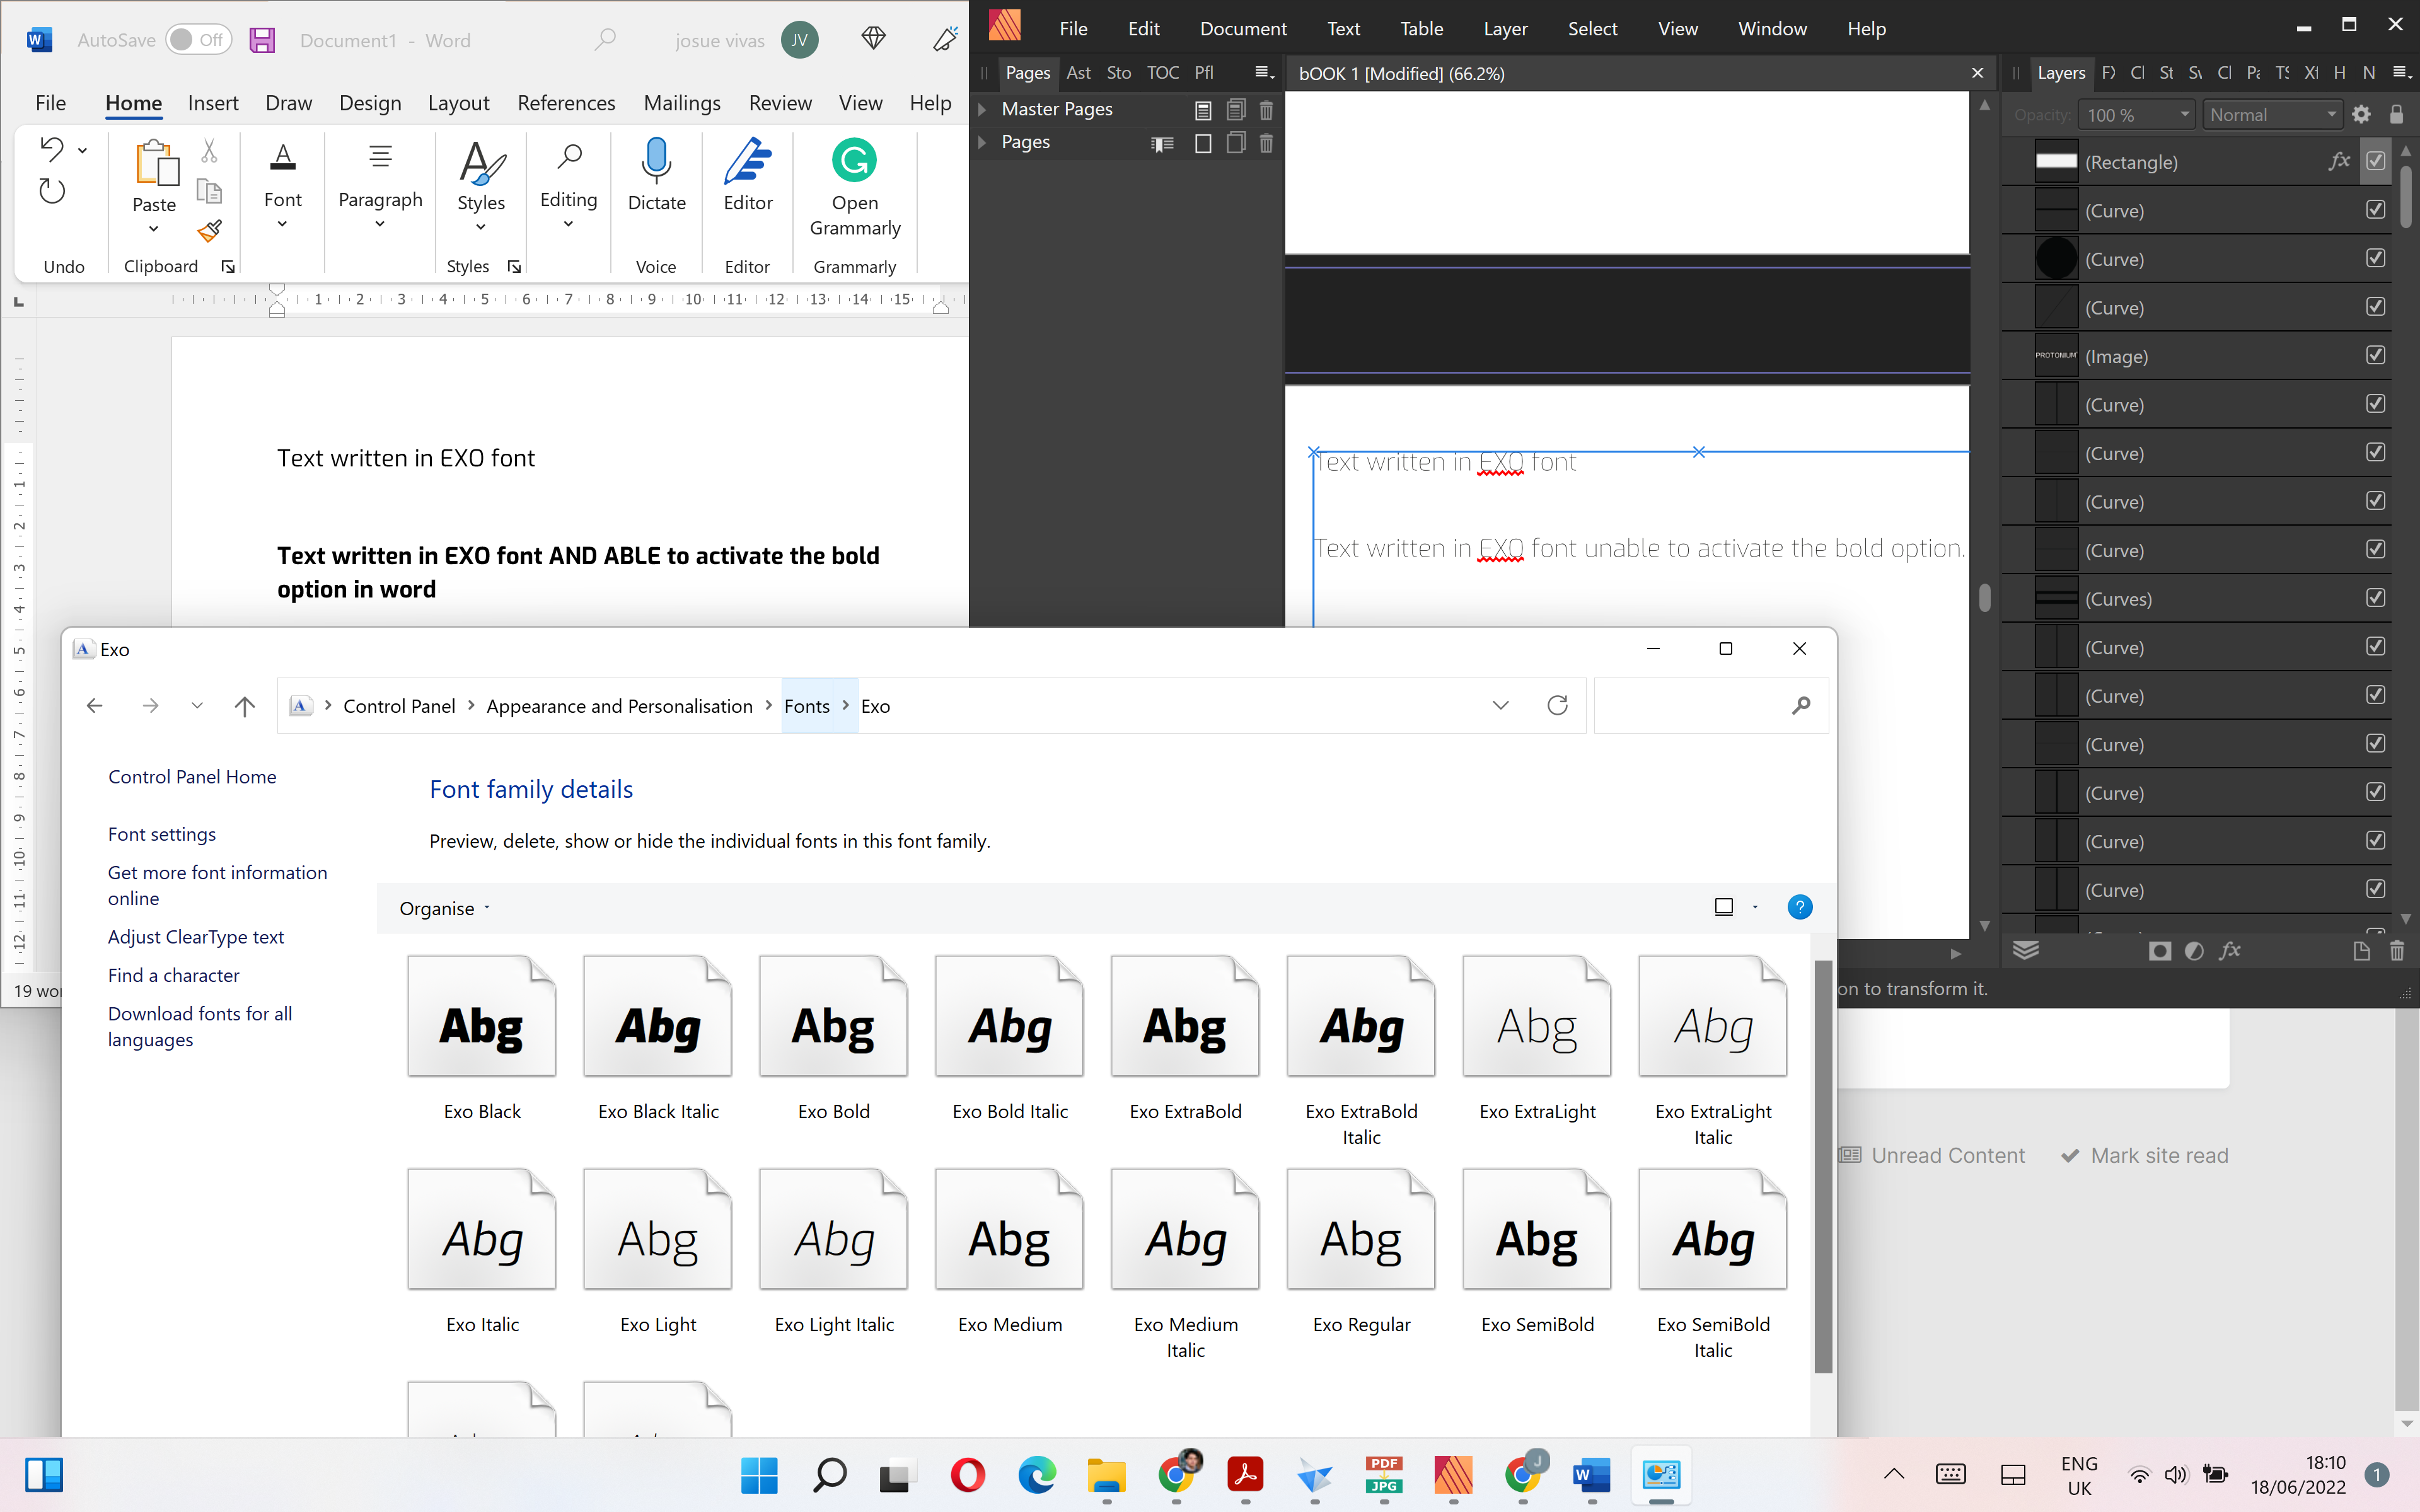Click the delete trash icon on Master Pages row
Viewport: 2420px width, 1512px height.
1266,110
